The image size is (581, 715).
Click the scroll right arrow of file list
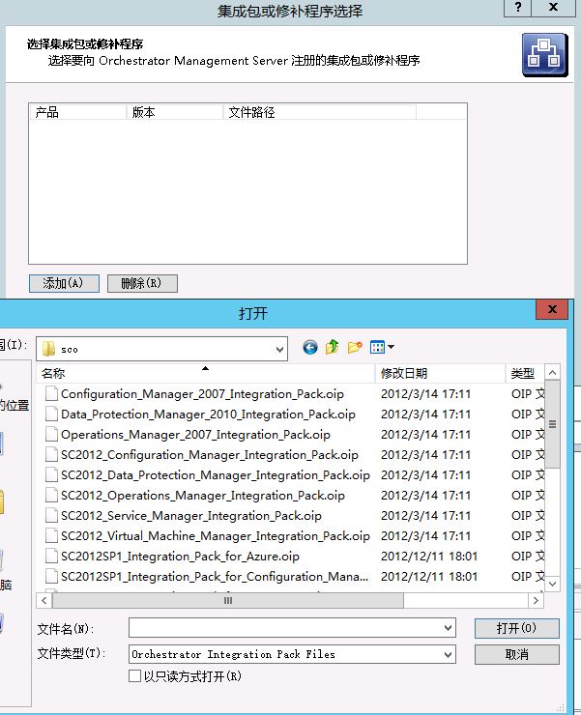coord(536,601)
